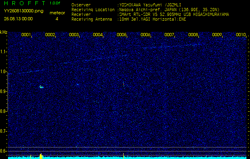Click time marker 0007

tap(169, 35)
